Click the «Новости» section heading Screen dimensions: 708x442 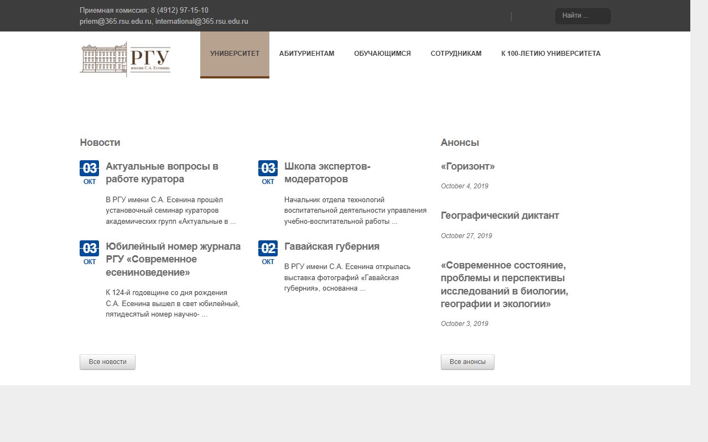pyautogui.click(x=100, y=143)
